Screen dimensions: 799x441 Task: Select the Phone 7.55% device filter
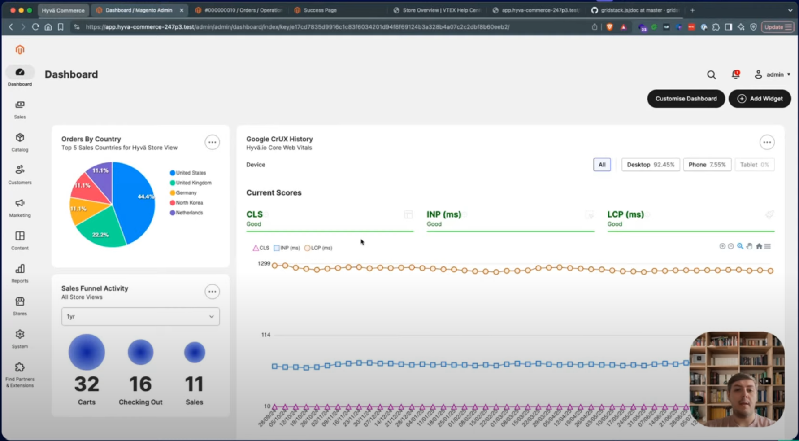tap(707, 165)
